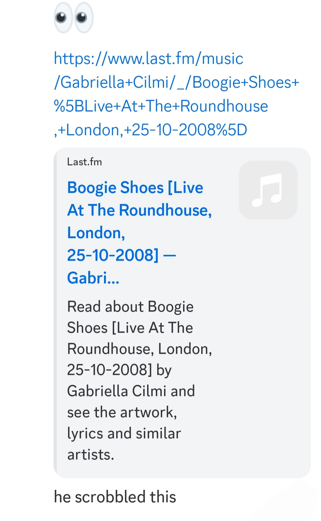Click the "Read about Boogie" description line
Image resolution: width=321 pixels, height=521 pixels.
[x=130, y=307]
